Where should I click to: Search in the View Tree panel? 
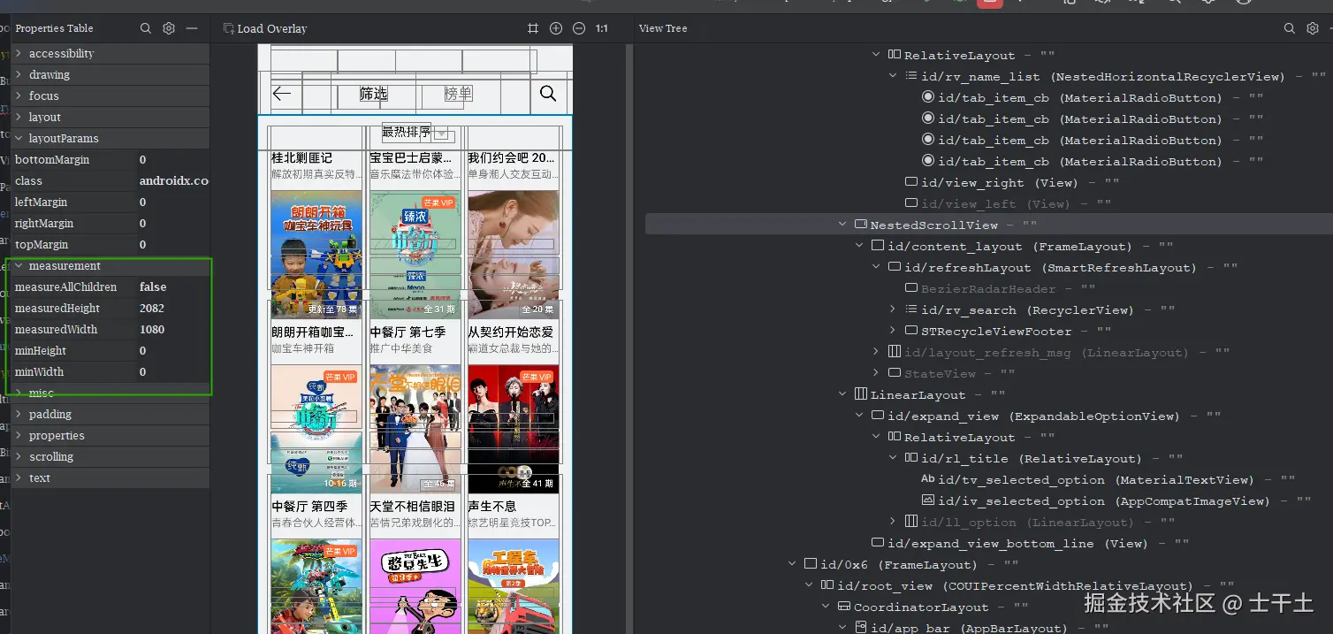[x=1290, y=28]
